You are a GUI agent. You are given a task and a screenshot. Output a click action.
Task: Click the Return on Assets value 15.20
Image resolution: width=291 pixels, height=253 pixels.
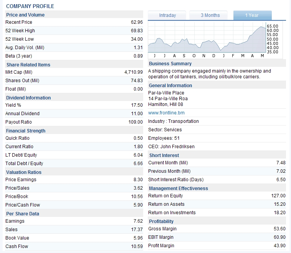coord(280,204)
